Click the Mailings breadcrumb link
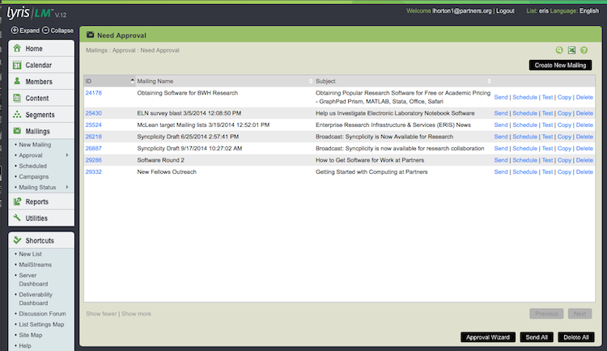607x351 pixels. pos(96,50)
